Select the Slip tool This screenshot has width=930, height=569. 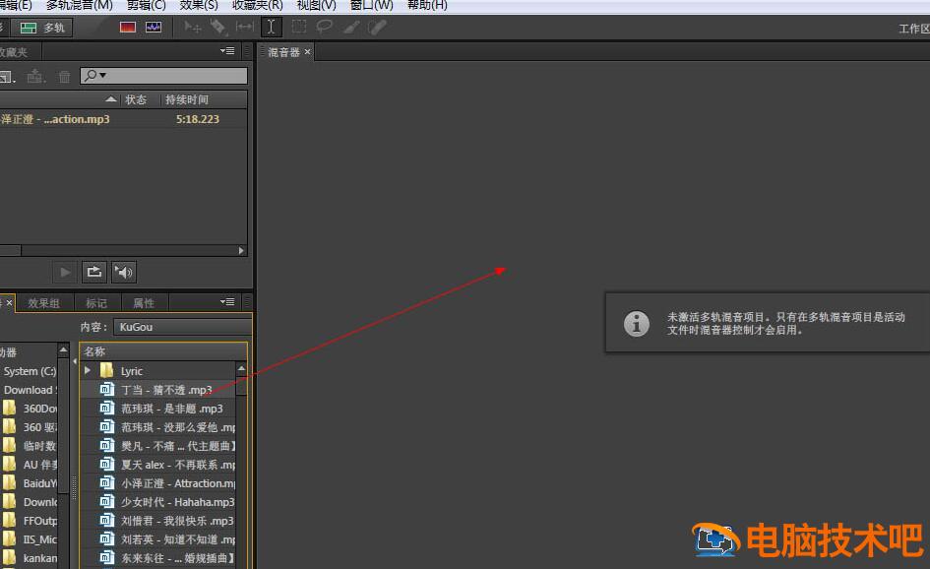[x=244, y=27]
